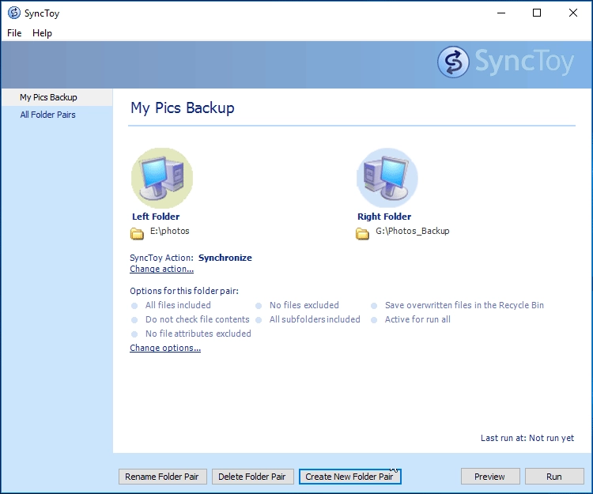593x494 pixels.
Task: Click Do not check file contents option
Action: (x=197, y=319)
